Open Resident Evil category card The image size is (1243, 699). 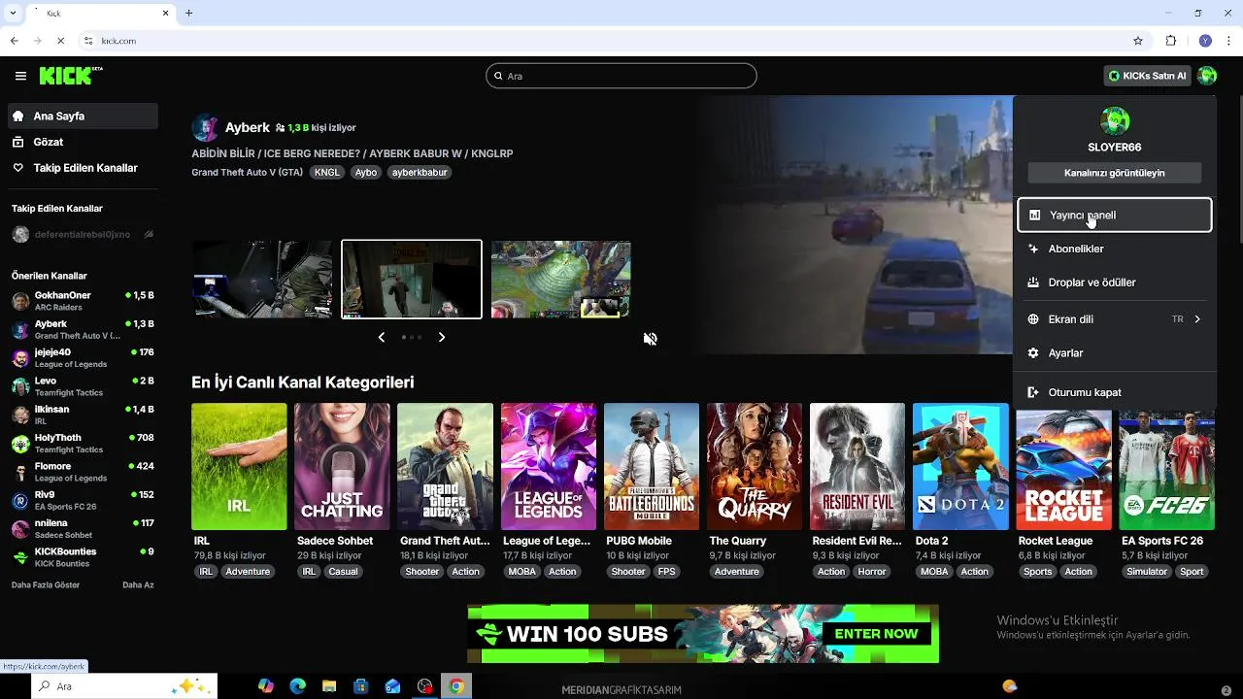point(857,467)
